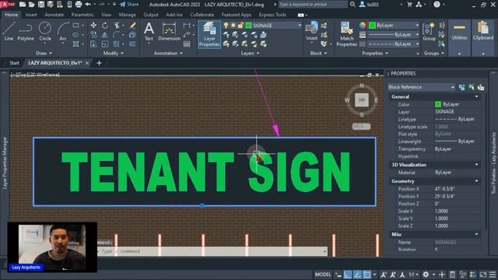Open the Insert ribbon tab
The height and width of the screenshot is (280, 498).
tap(31, 15)
